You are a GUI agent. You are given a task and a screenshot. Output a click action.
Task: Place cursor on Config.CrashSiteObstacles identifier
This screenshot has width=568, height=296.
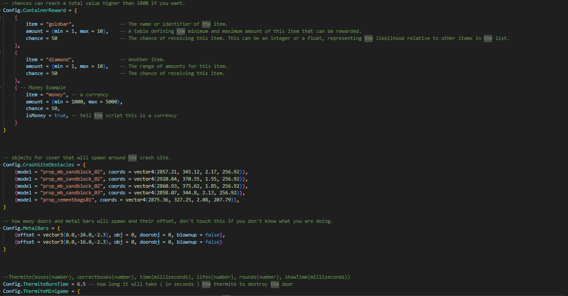pyautogui.click(x=39, y=165)
